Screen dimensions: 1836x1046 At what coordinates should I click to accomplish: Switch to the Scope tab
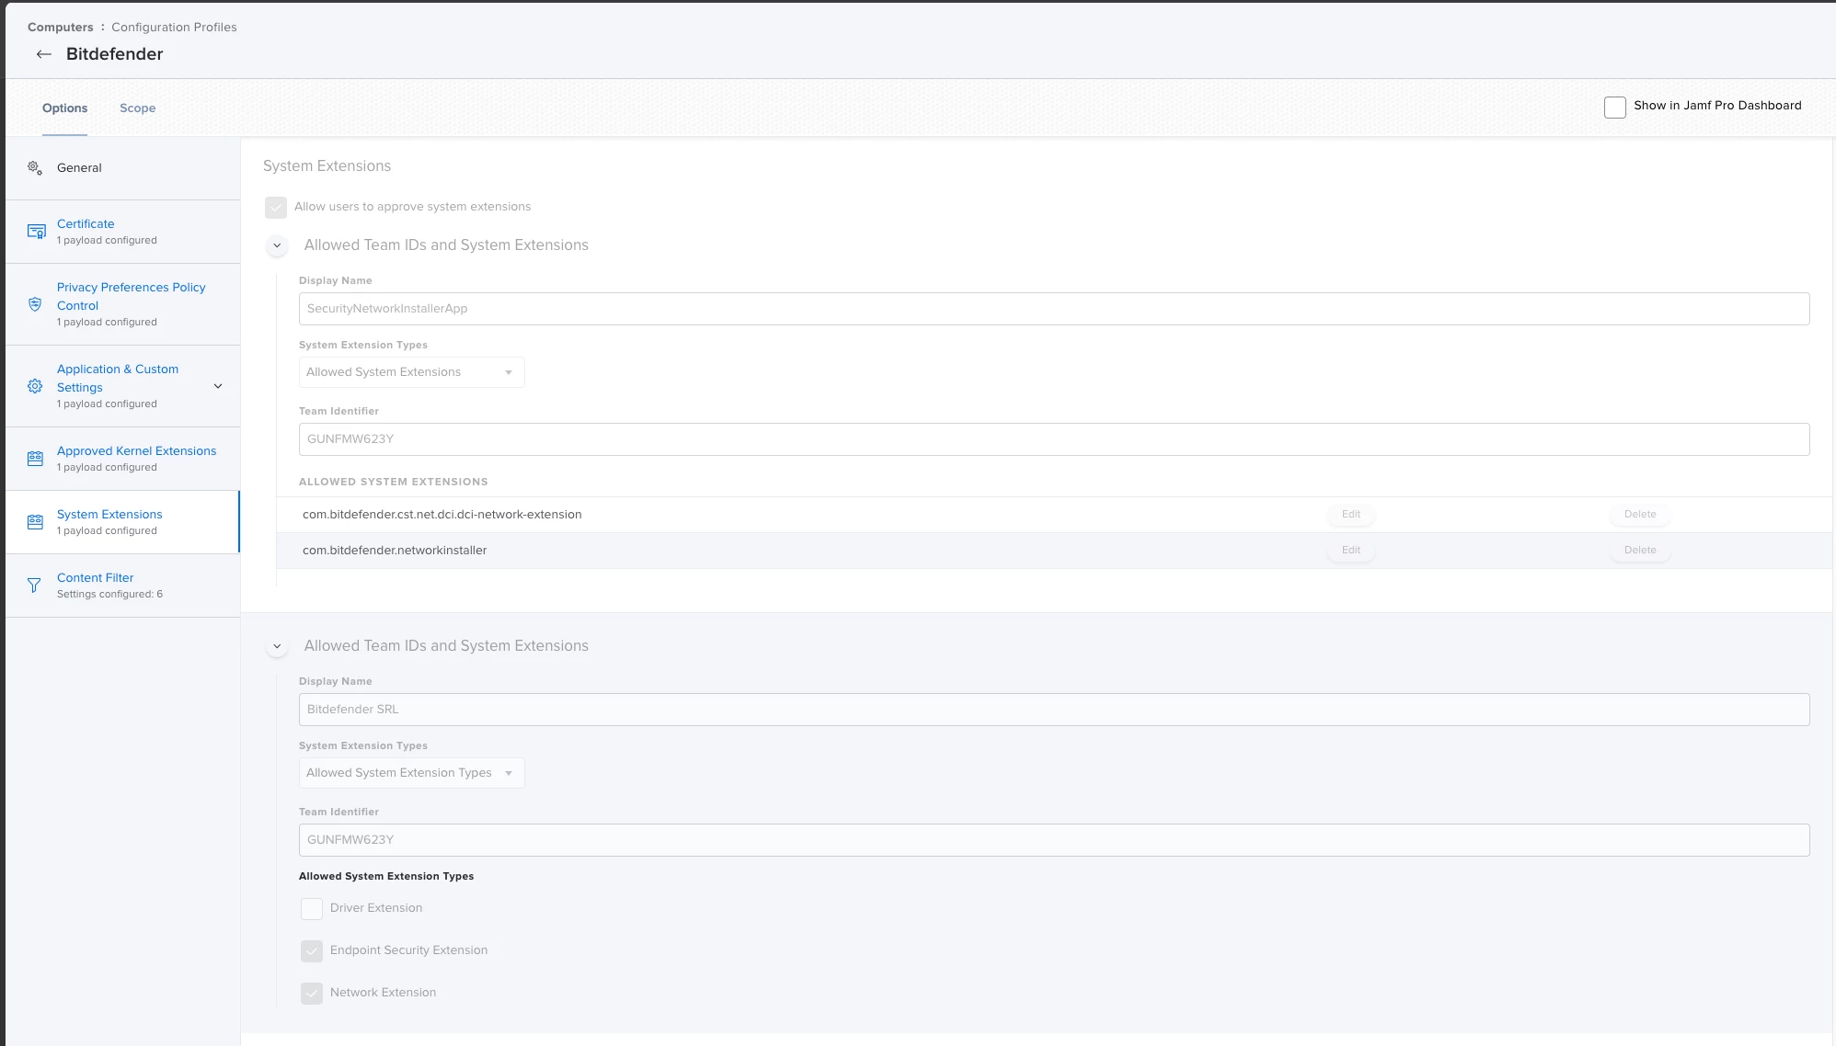[x=137, y=108]
